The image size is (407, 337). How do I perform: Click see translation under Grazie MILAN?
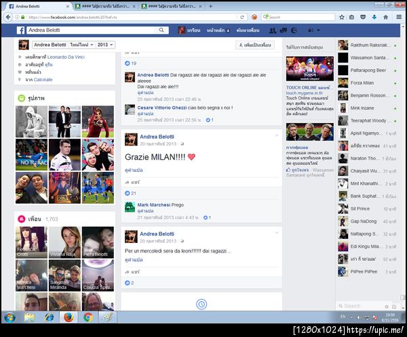[x=134, y=170]
